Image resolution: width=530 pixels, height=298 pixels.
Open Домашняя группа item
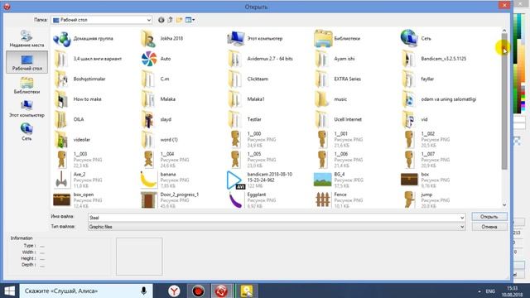(x=83, y=39)
